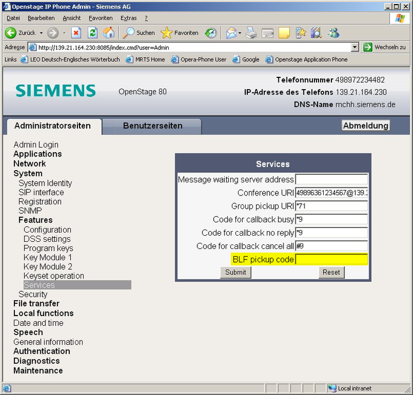The width and height of the screenshot is (413, 395).
Task: Refresh the page with the reload icon
Action: tap(92, 32)
